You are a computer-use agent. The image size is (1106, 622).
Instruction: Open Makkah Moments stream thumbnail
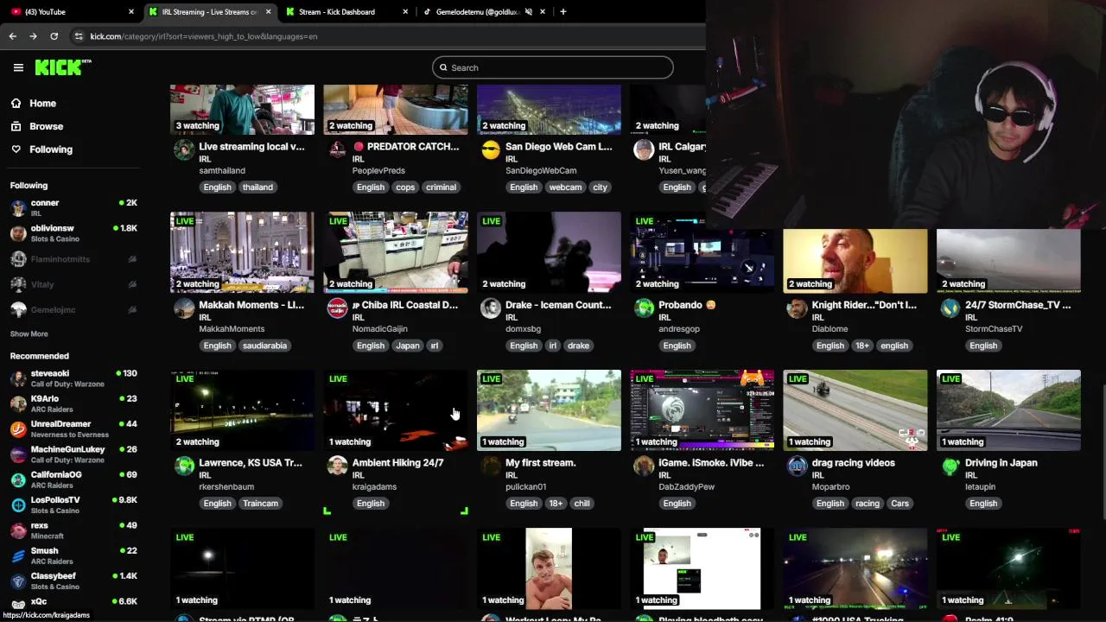pyautogui.click(x=242, y=252)
